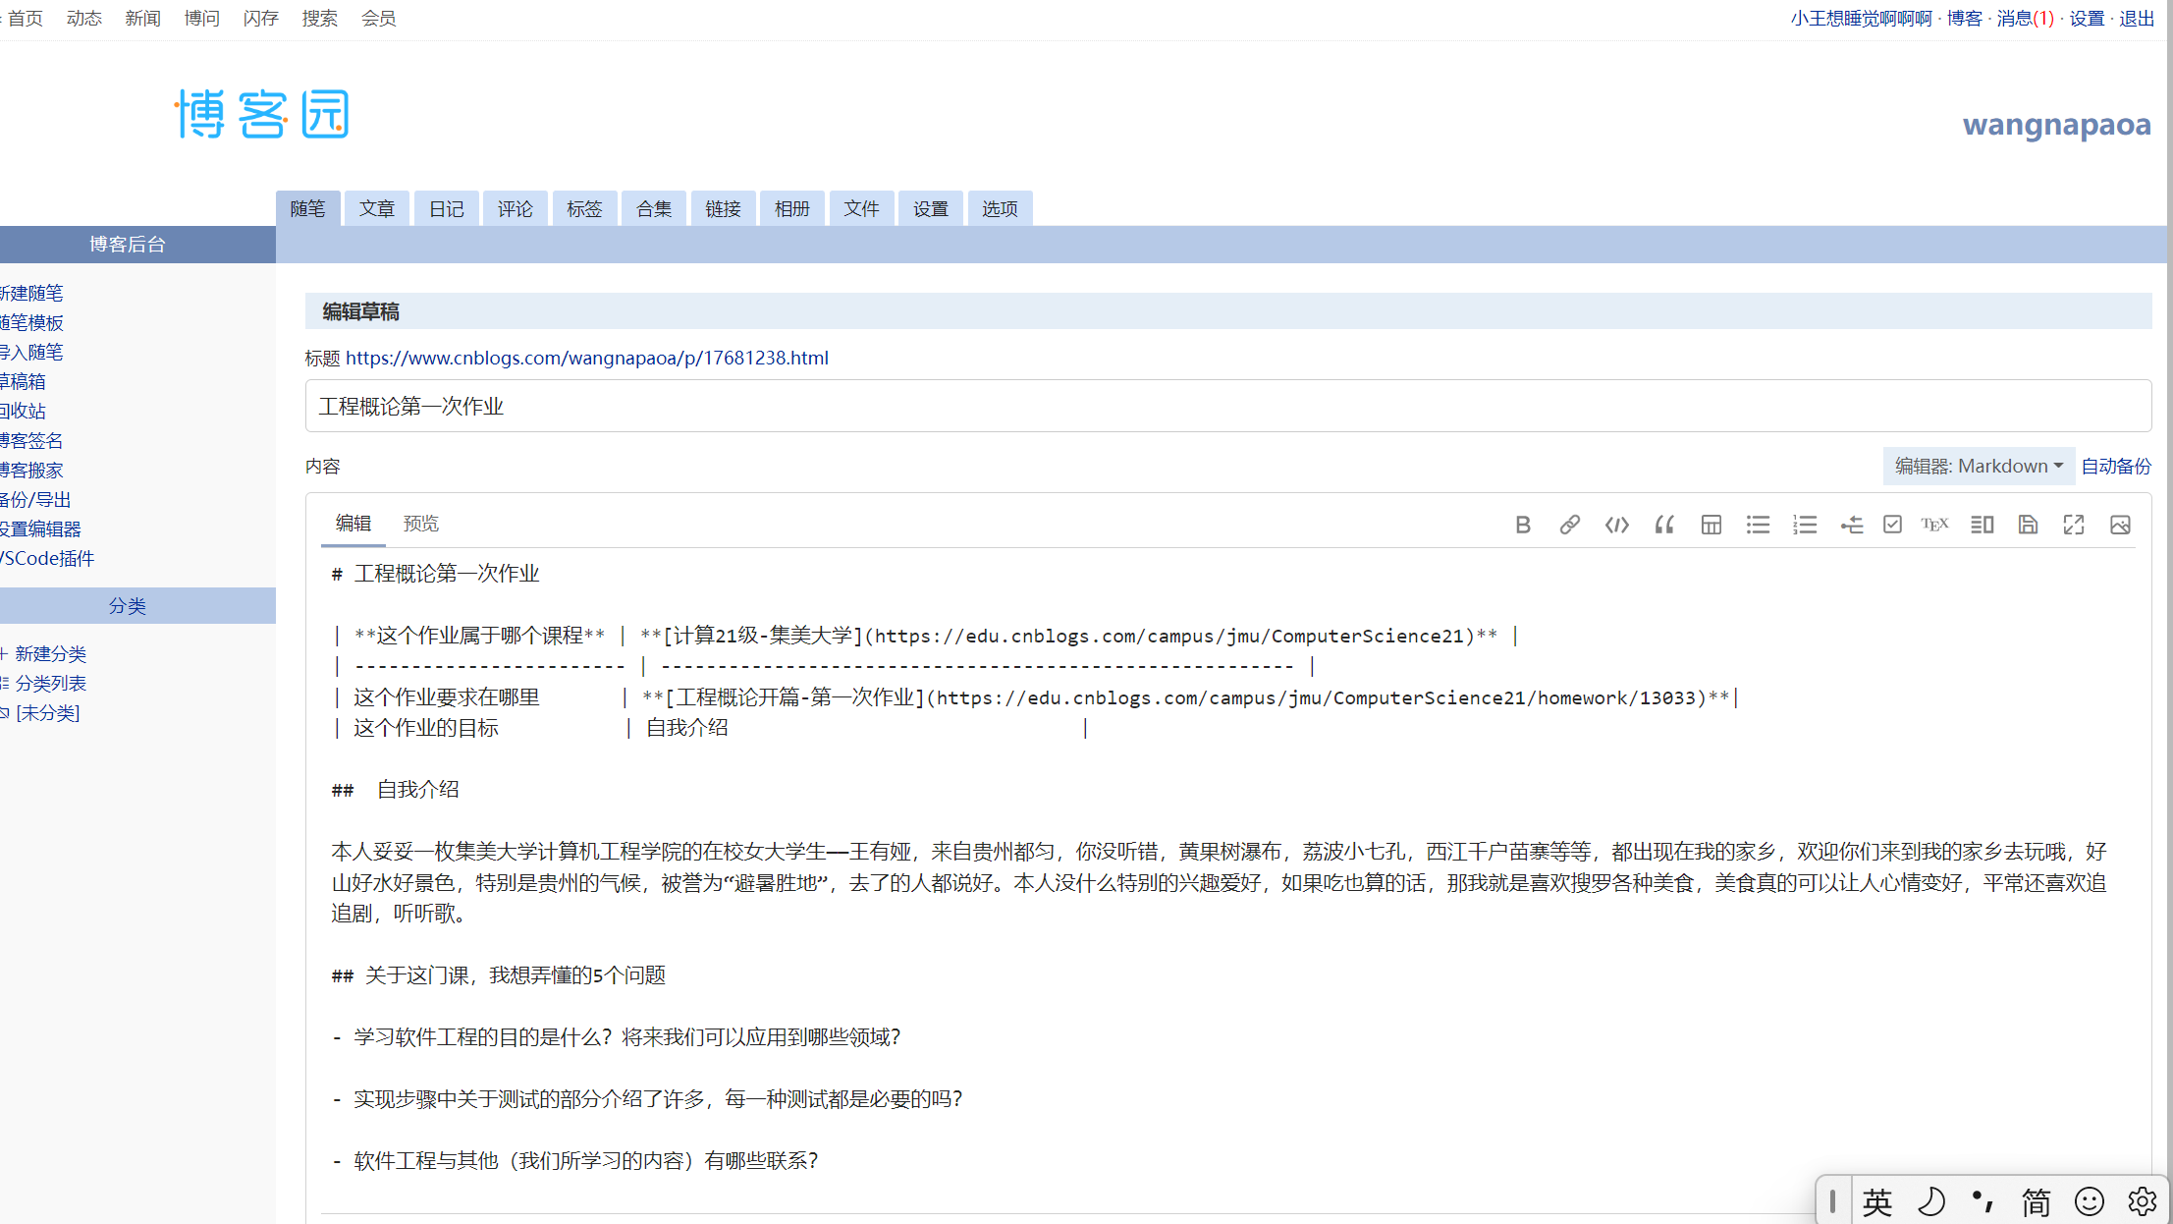The image size is (2173, 1224).
Task: Upload image via picture icon
Action: click(2120, 525)
